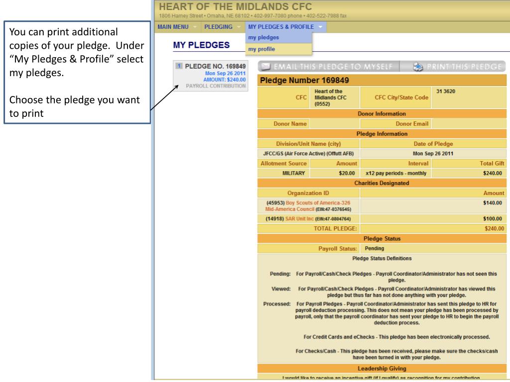The image size is (510, 382).
Task: Click the '31 3620' city/state code value
Action: 446,92
